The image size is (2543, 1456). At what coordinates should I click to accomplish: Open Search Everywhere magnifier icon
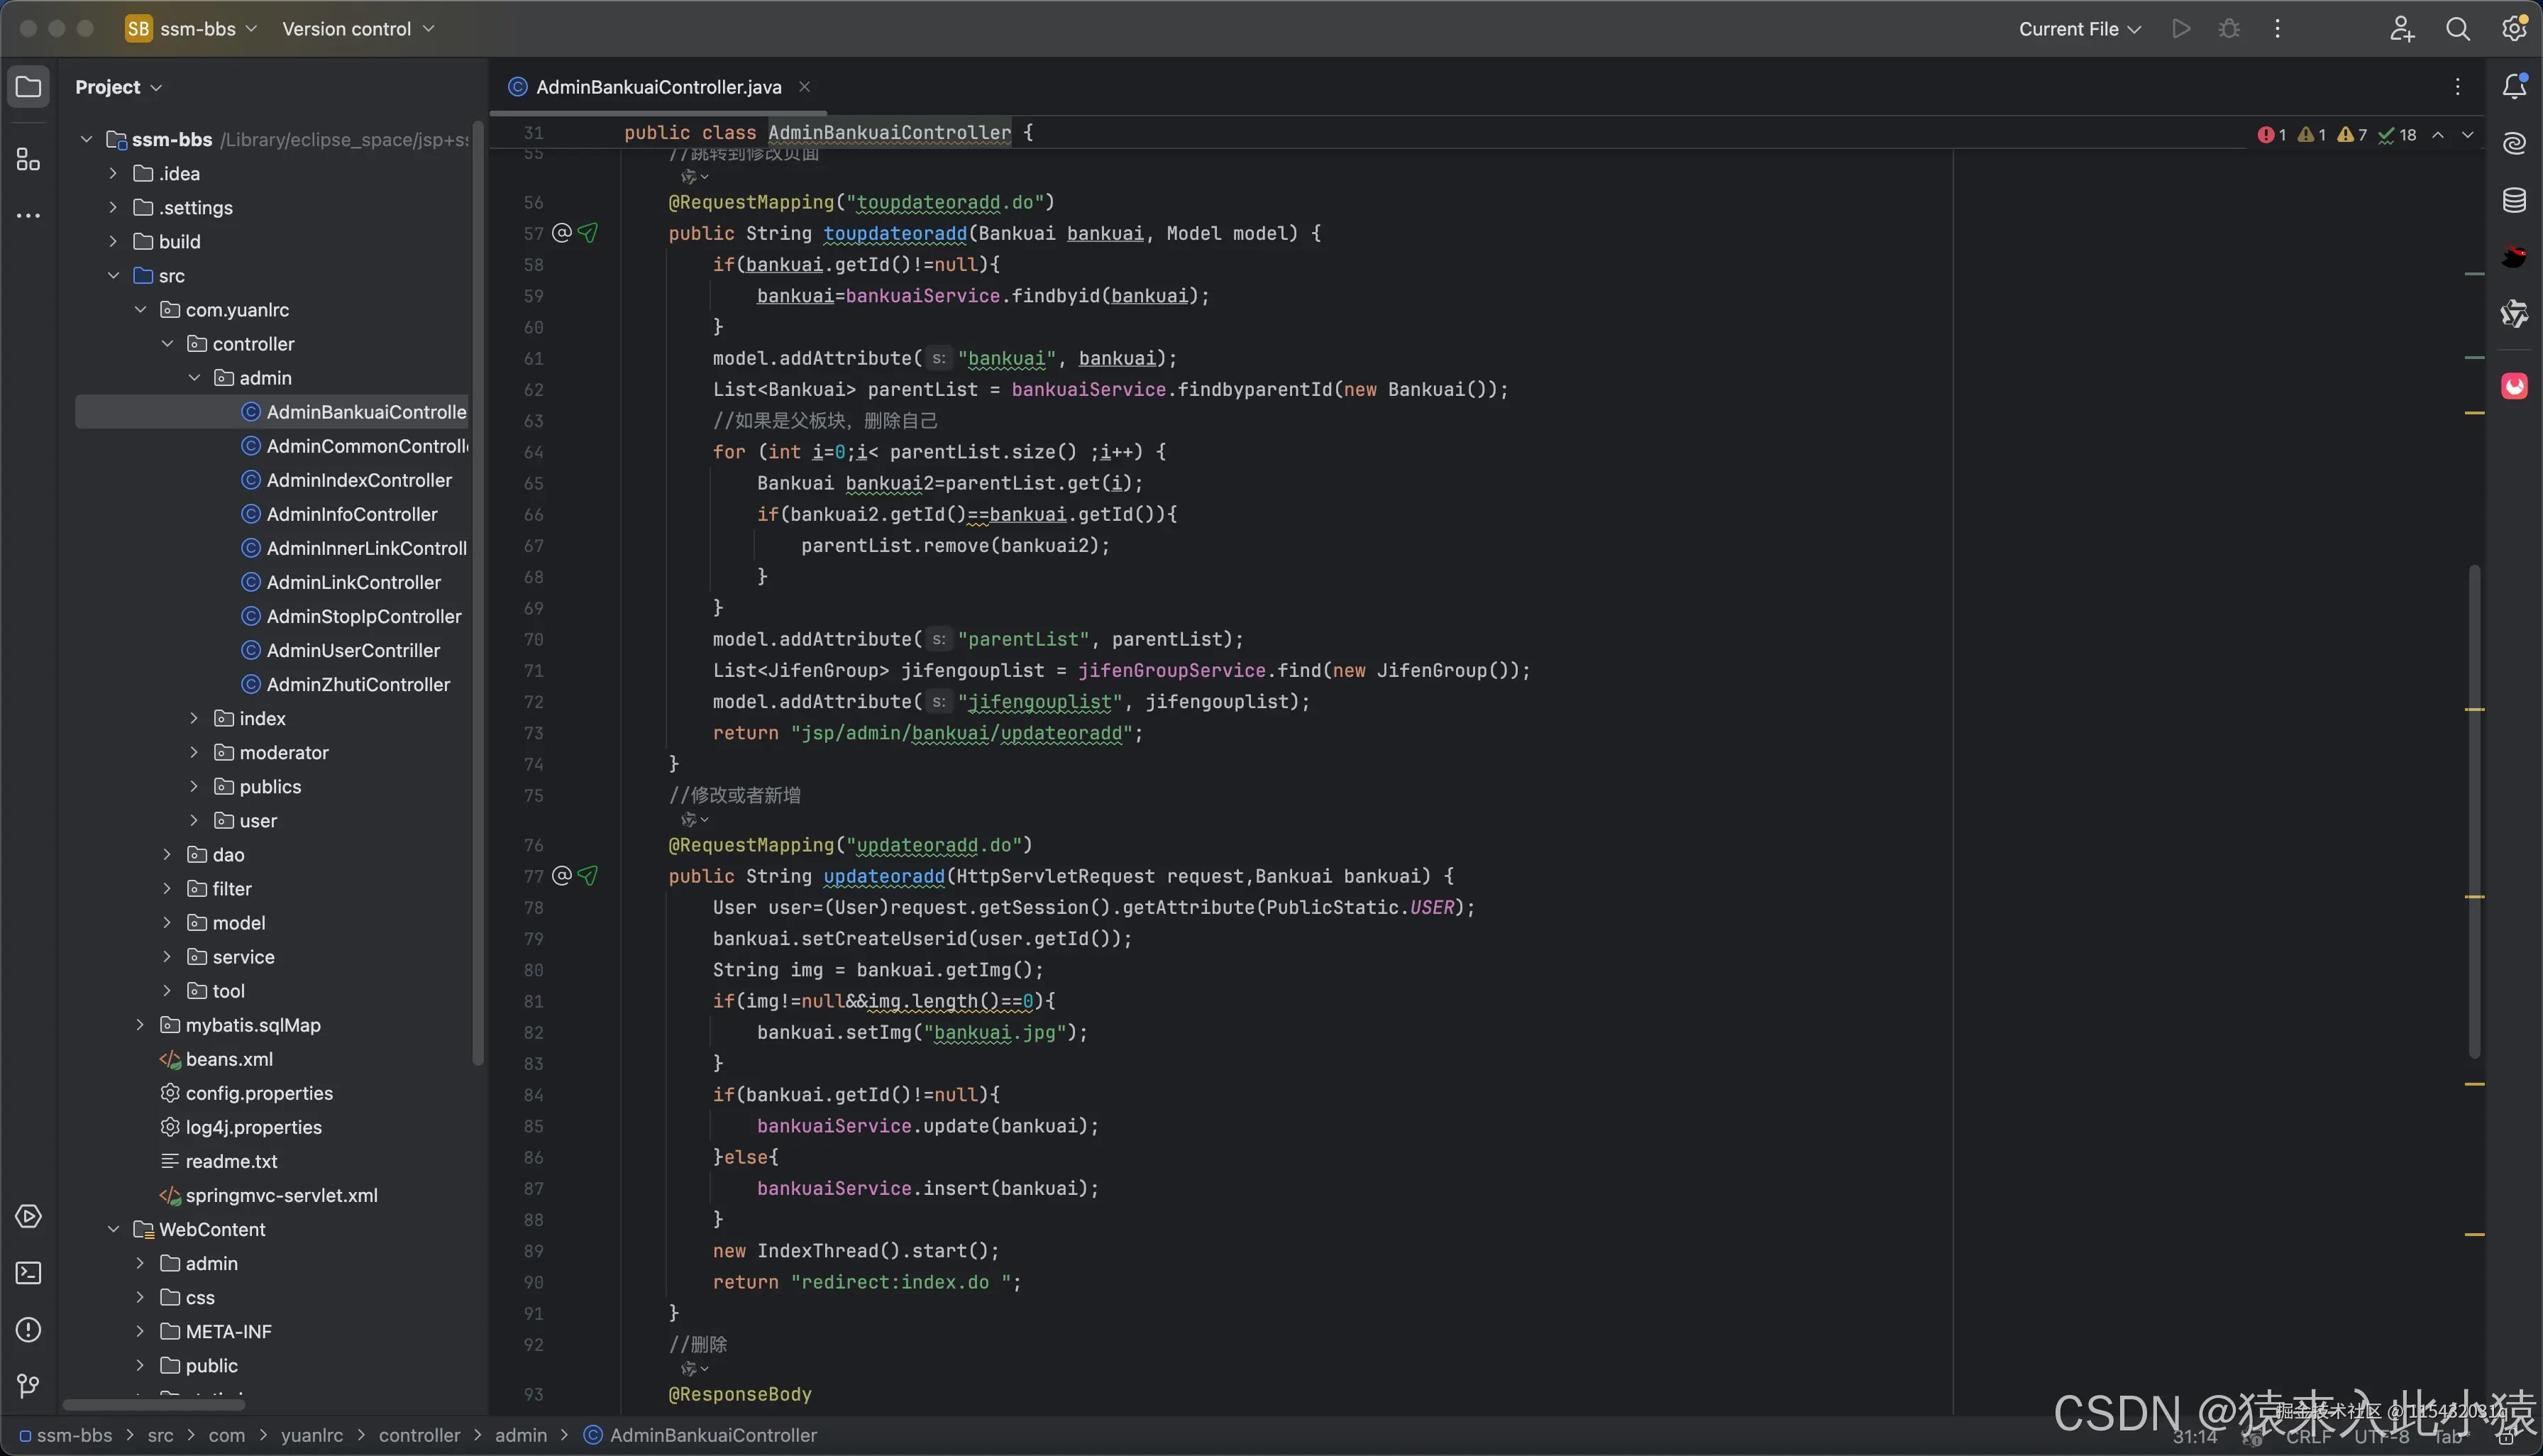point(2457,29)
